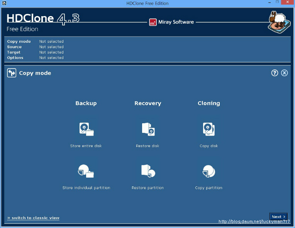Click the 'Not selected' value next to Options
The height and width of the screenshot is (228, 295).
tap(51, 58)
